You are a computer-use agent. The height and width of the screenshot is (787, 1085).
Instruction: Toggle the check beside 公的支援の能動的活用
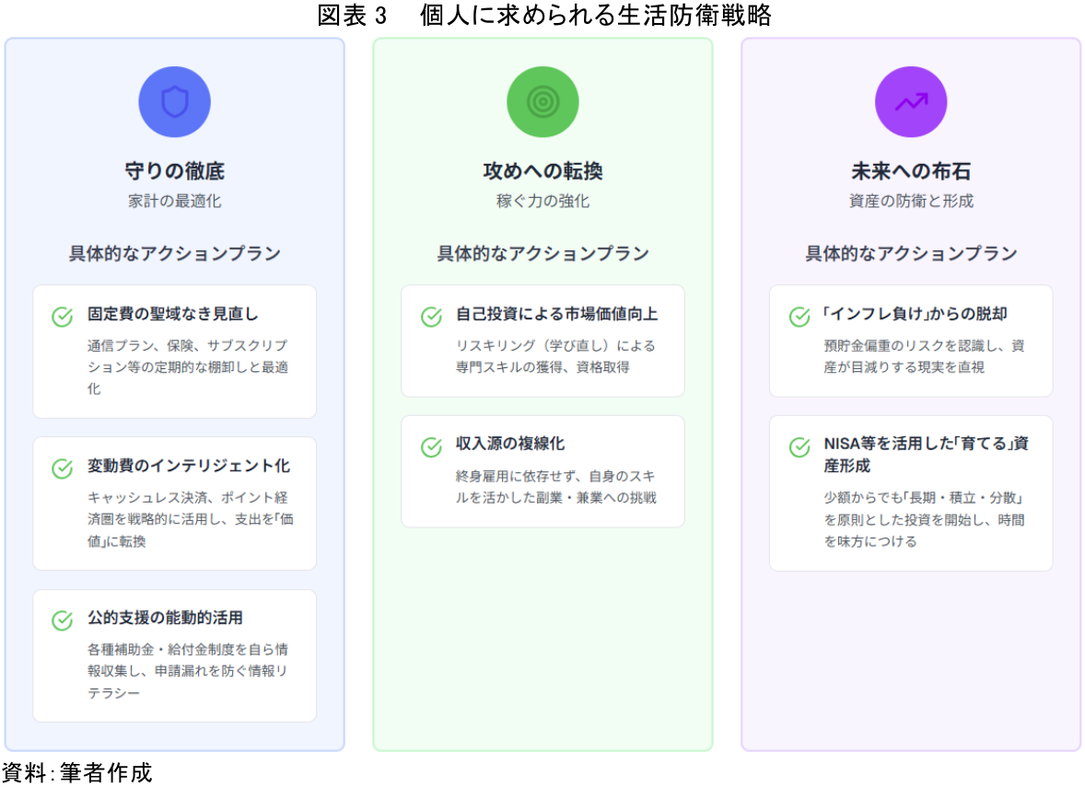tap(62, 620)
